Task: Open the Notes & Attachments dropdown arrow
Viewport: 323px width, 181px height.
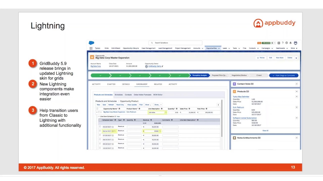Action: tap(297, 138)
